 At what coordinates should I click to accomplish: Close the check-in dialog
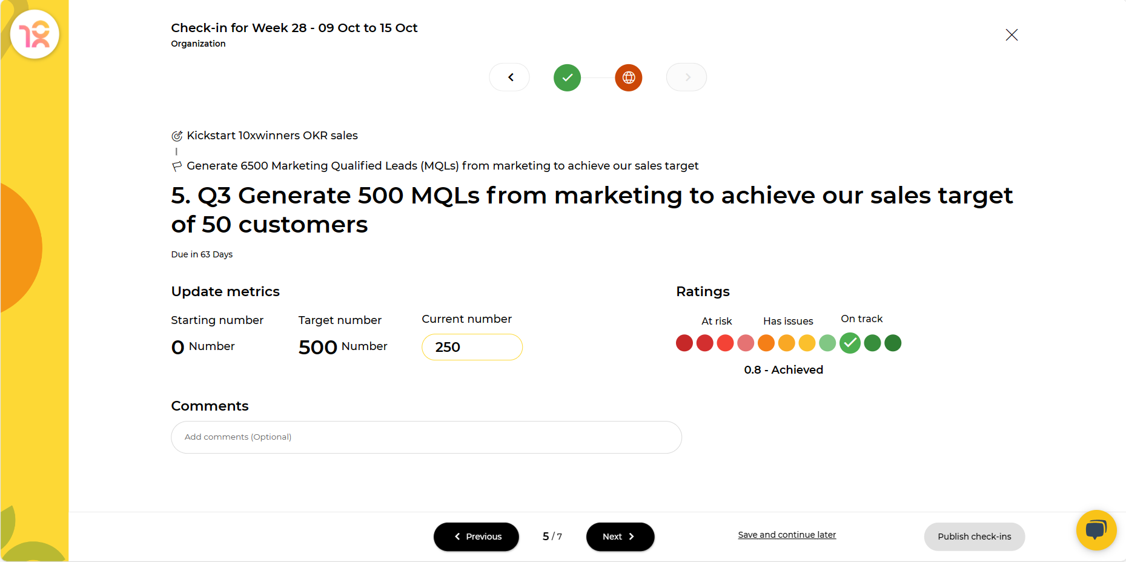[x=1012, y=35]
